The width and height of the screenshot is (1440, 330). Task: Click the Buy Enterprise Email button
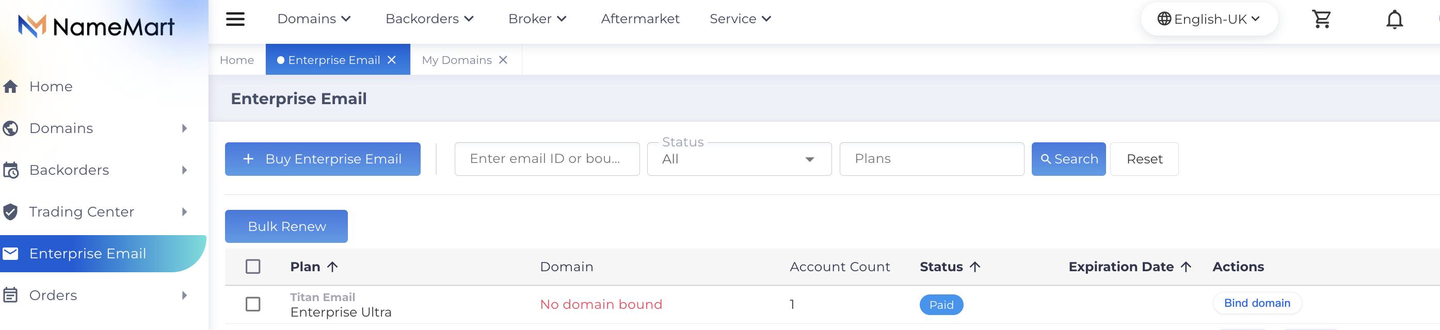click(x=323, y=159)
